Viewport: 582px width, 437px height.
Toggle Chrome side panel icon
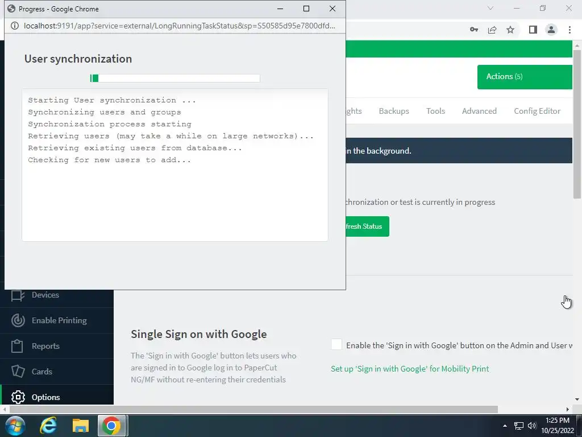coord(533,30)
